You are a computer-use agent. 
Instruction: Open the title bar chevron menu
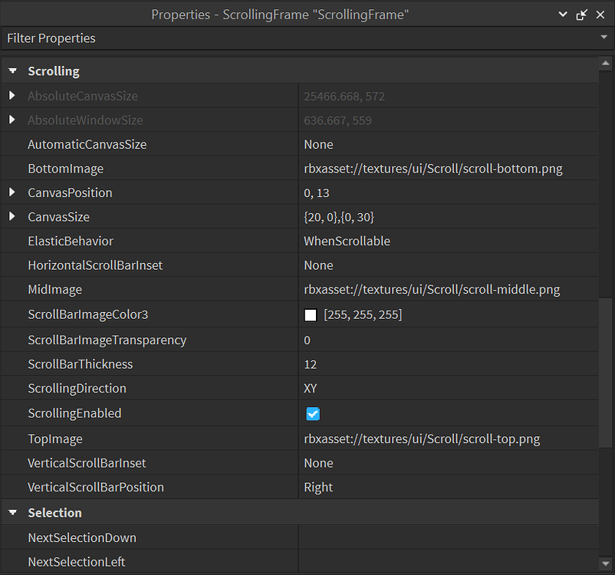(x=563, y=14)
